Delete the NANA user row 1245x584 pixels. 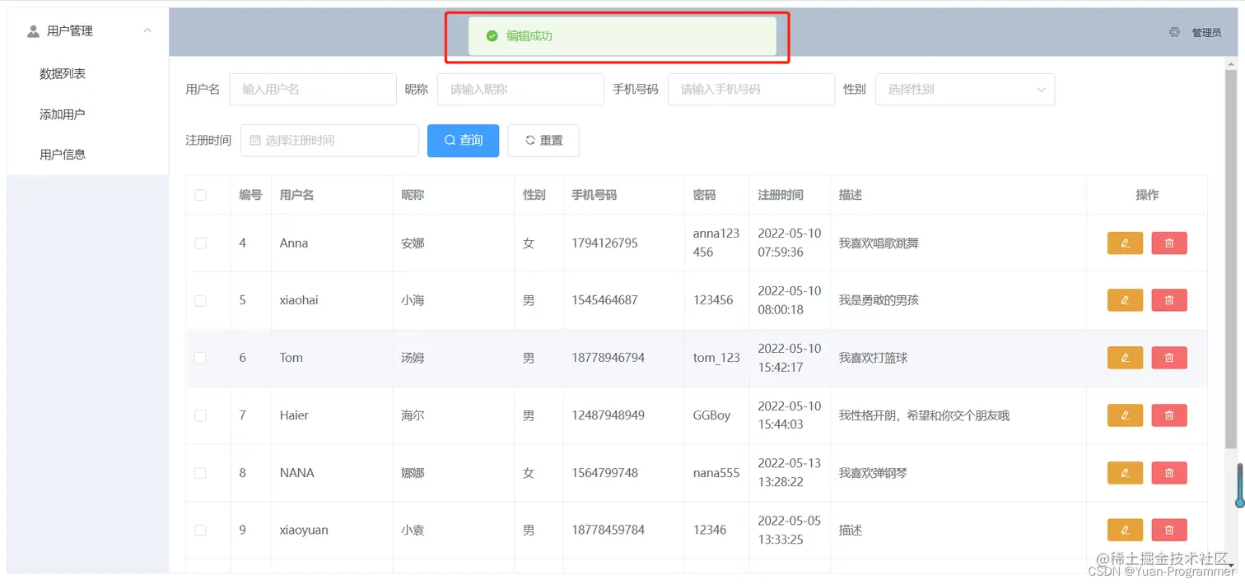pos(1169,473)
